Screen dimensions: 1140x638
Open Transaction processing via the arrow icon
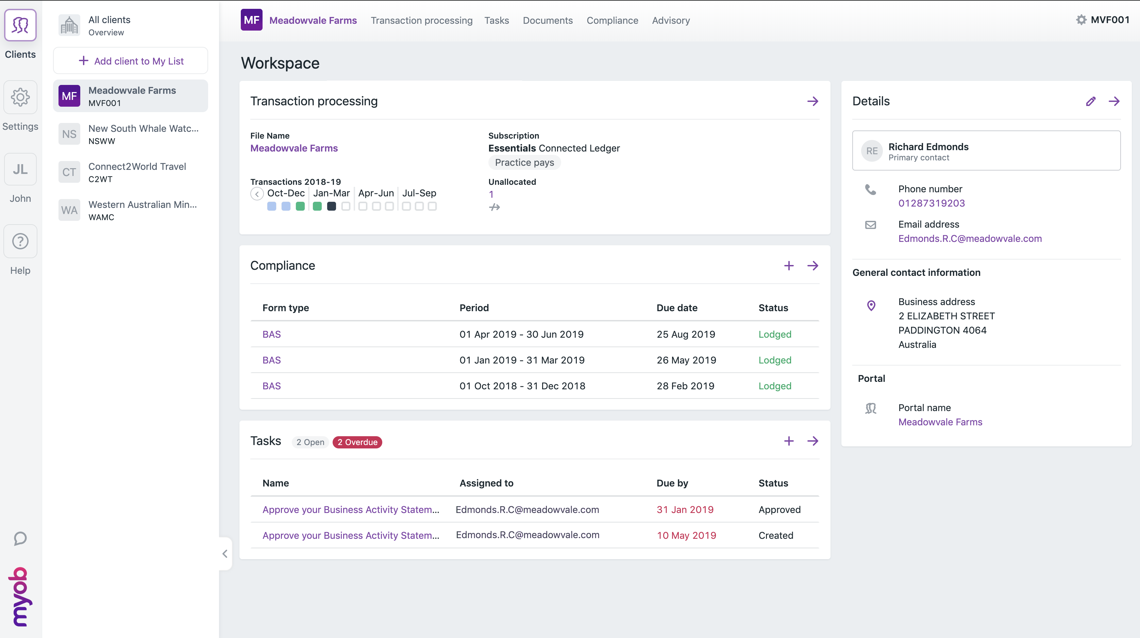click(x=812, y=102)
